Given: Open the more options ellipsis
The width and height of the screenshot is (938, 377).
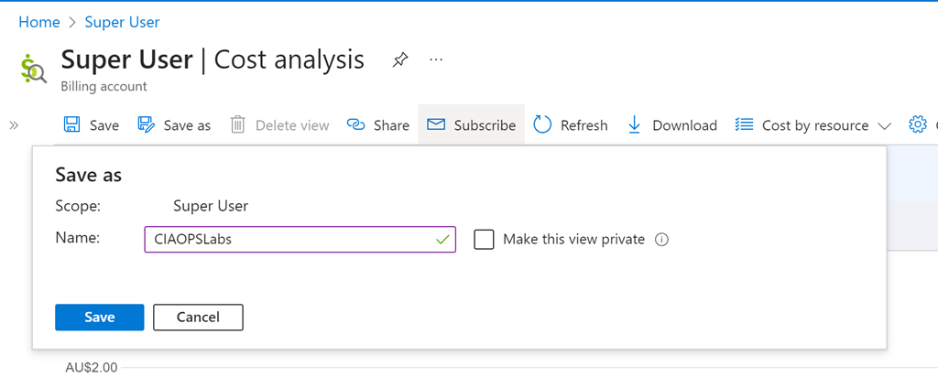Looking at the screenshot, I should click(436, 60).
